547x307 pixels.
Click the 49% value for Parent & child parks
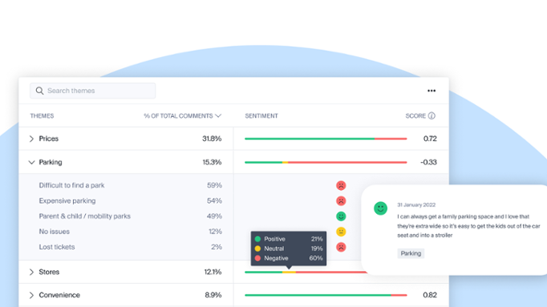(214, 216)
